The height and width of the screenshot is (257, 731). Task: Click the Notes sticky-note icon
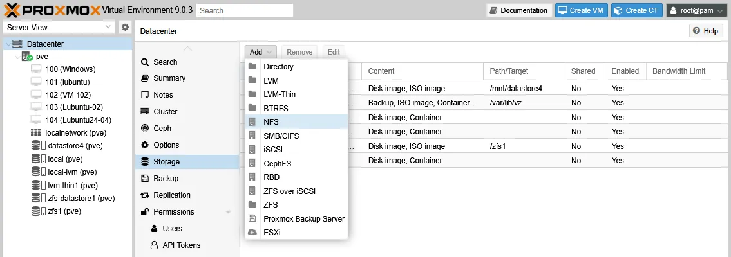click(x=145, y=95)
